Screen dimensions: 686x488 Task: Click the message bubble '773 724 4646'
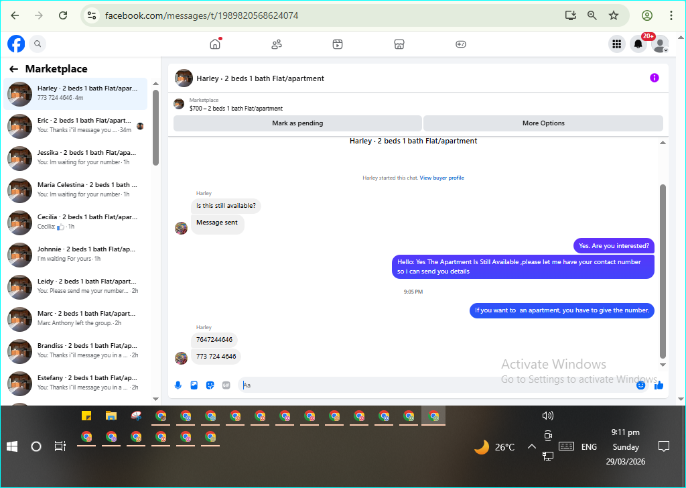pos(216,356)
